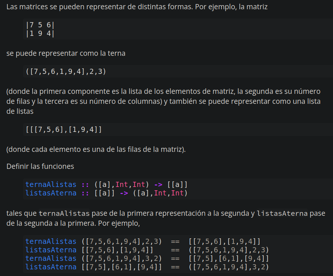Click the '::' symbol in the listasAterna signature
The height and width of the screenshot is (276, 333).
pos(85,193)
